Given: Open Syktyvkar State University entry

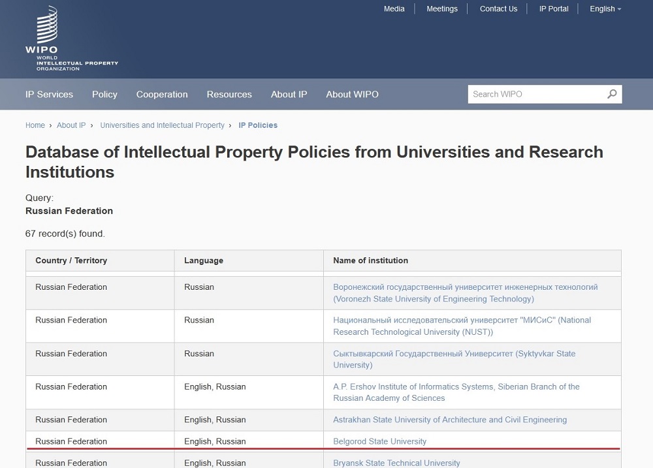Looking at the screenshot, I should 454,359.
